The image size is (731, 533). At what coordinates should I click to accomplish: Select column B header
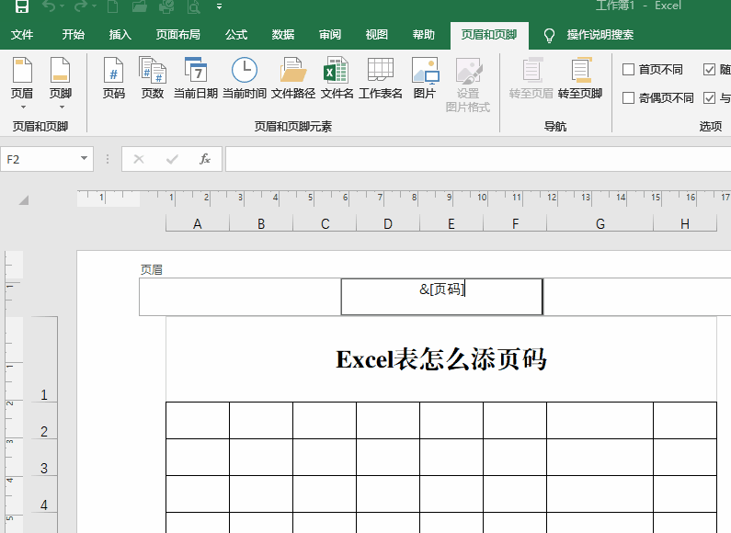click(261, 224)
